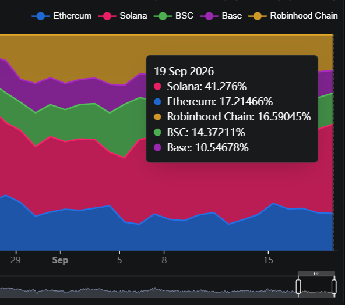Toggle the Base series in legend

(221, 16)
